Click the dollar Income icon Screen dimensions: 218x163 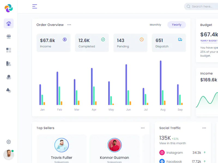pyautogui.click(x=65, y=39)
